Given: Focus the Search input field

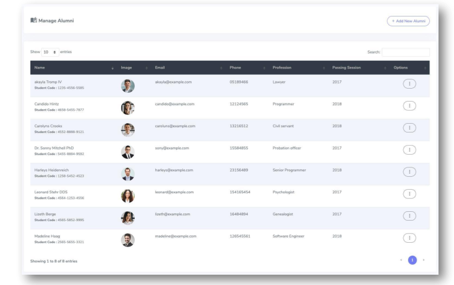Looking at the screenshot, I should [x=405, y=53].
